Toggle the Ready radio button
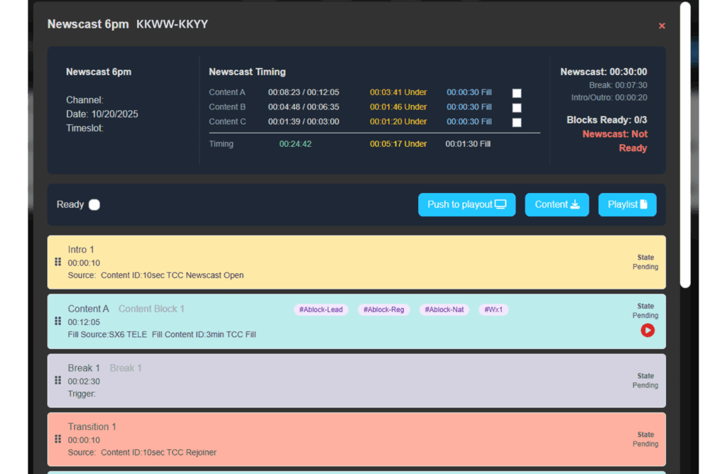 click(94, 205)
